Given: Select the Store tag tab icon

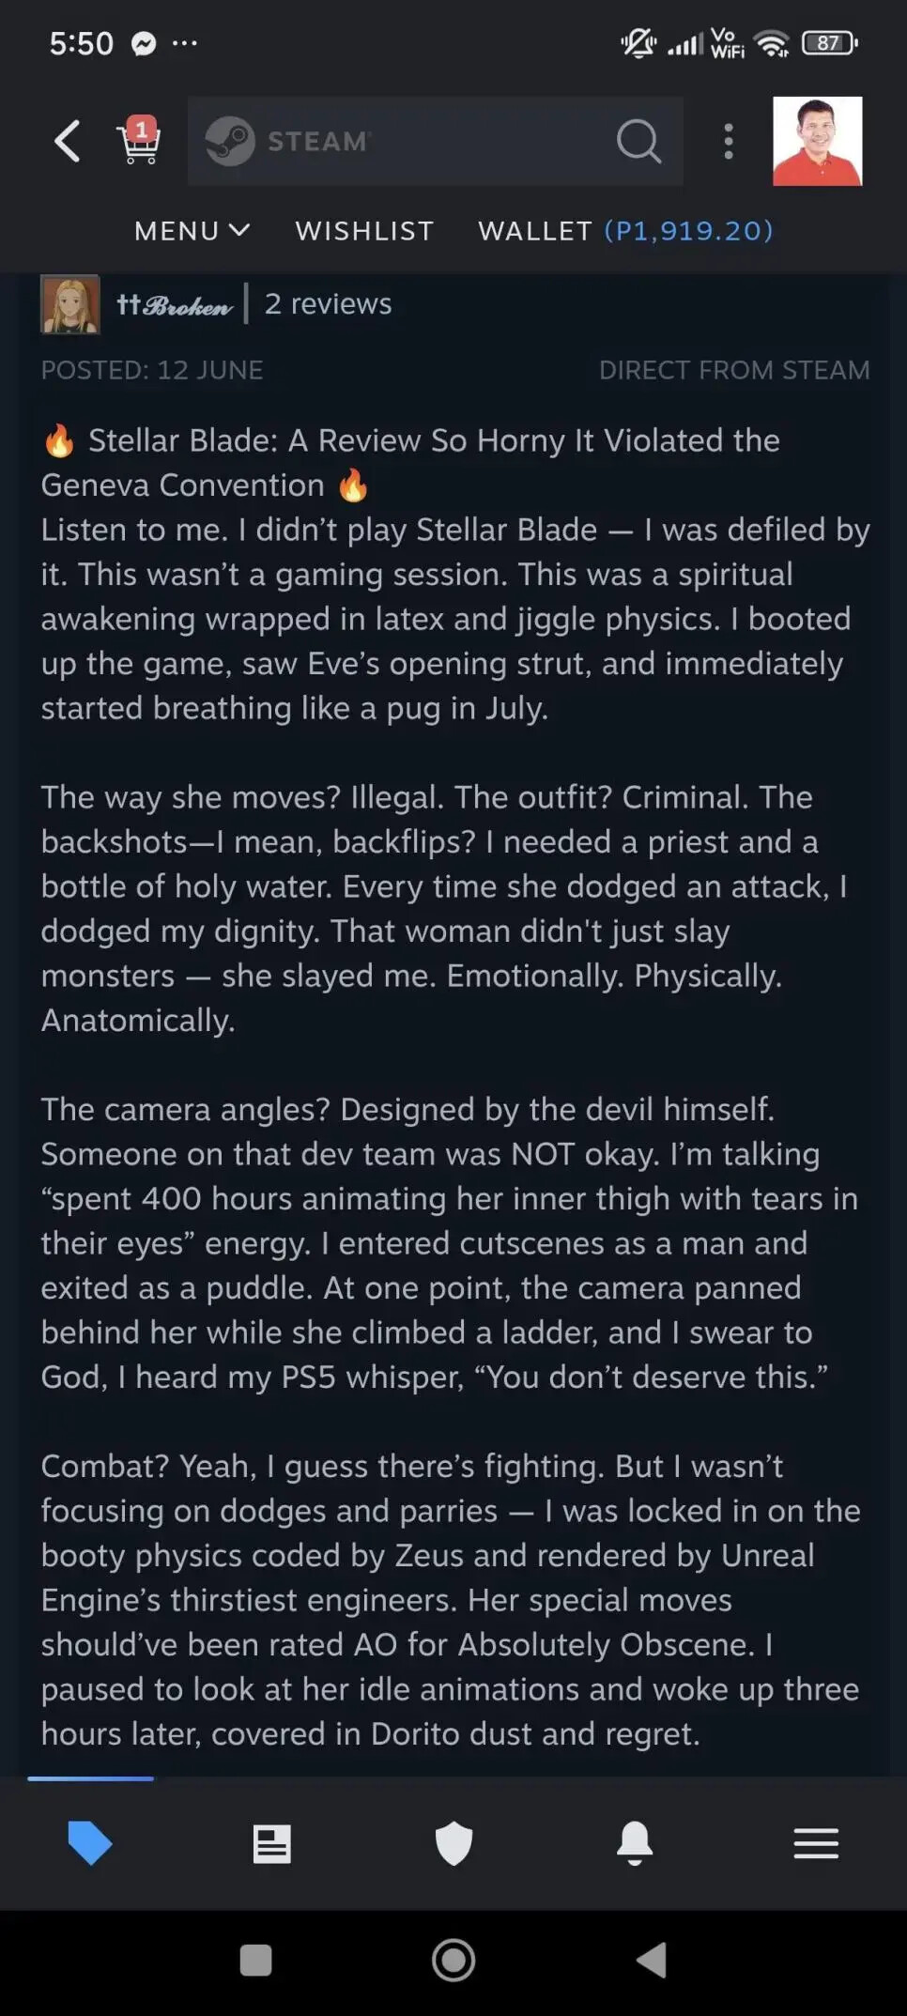Looking at the screenshot, I should click(x=90, y=1842).
